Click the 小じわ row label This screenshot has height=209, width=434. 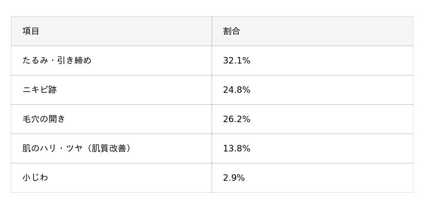(x=35, y=178)
